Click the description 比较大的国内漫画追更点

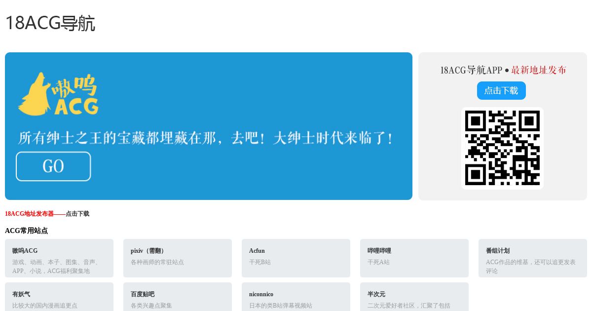45,306
